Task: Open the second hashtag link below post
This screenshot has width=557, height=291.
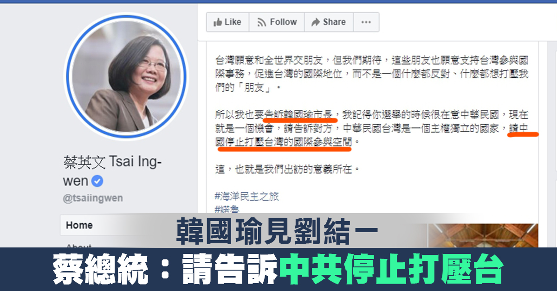Action: (227, 209)
